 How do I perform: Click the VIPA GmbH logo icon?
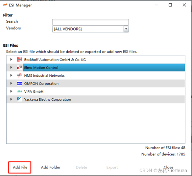19,91
